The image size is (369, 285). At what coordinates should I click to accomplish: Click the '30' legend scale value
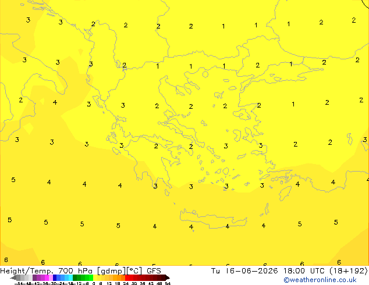point(134,283)
